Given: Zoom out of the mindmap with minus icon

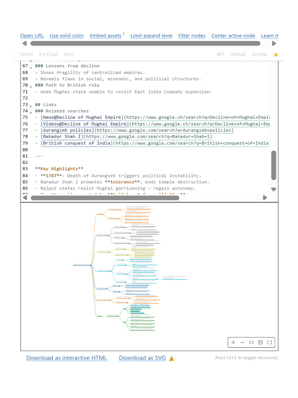Looking at the screenshot, I should point(242,342).
